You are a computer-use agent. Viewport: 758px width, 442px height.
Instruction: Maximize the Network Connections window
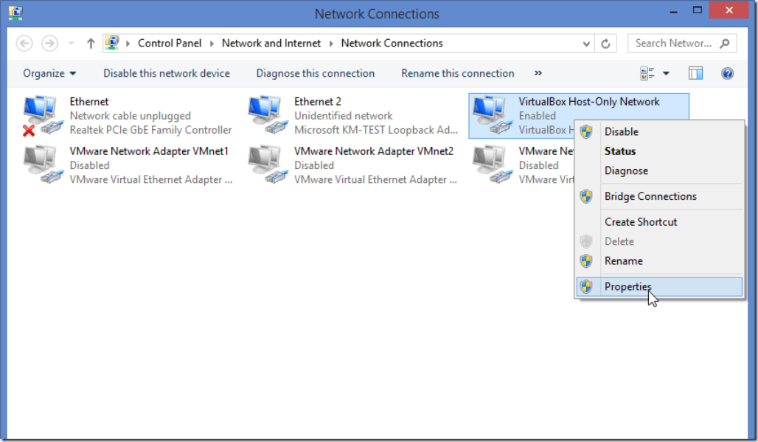[697, 10]
